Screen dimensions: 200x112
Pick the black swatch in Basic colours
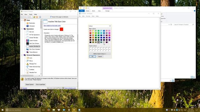(90, 42)
